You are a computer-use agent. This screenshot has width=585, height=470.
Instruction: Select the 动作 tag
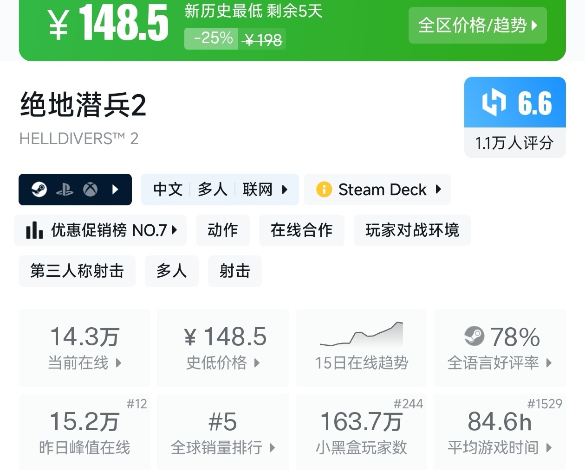pyautogui.click(x=223, y=230)
